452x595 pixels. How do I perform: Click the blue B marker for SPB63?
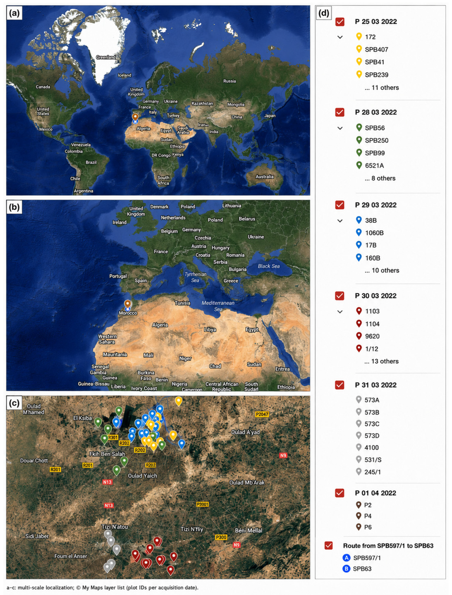pos(347,569)
